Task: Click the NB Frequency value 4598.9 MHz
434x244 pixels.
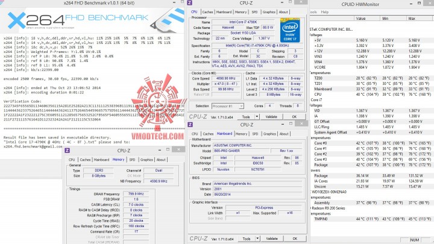Action: pos(159,181)
